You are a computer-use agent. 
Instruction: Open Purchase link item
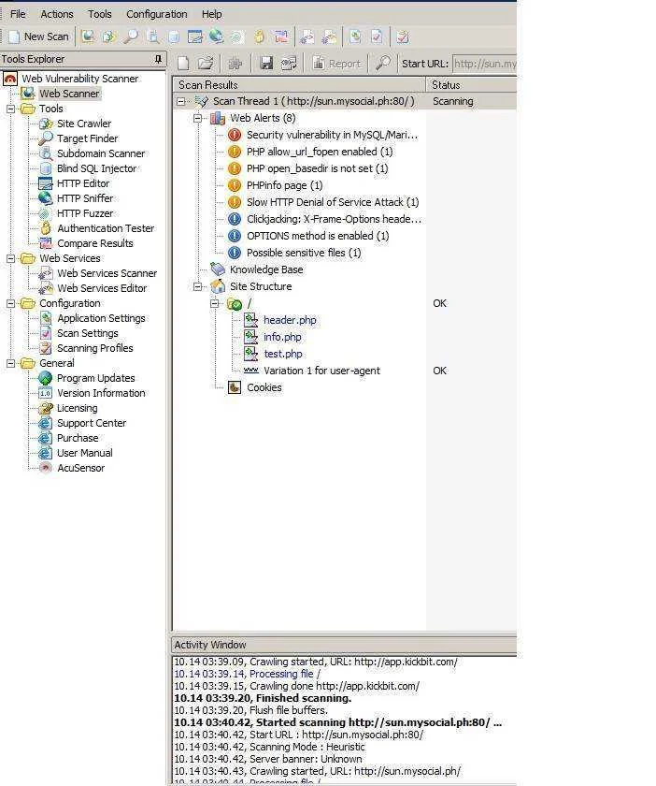click(x=78, y=438)
